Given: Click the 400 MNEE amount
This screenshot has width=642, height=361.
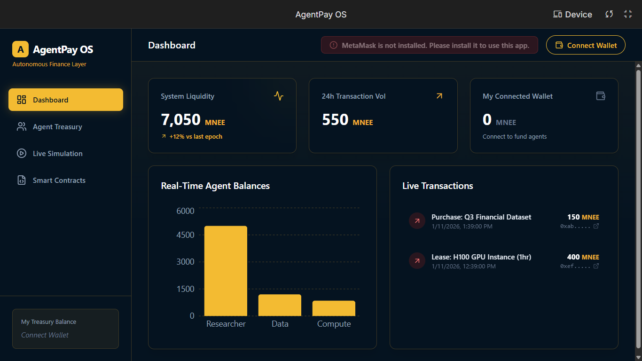Looking at the screenshot, I should 583,257.
